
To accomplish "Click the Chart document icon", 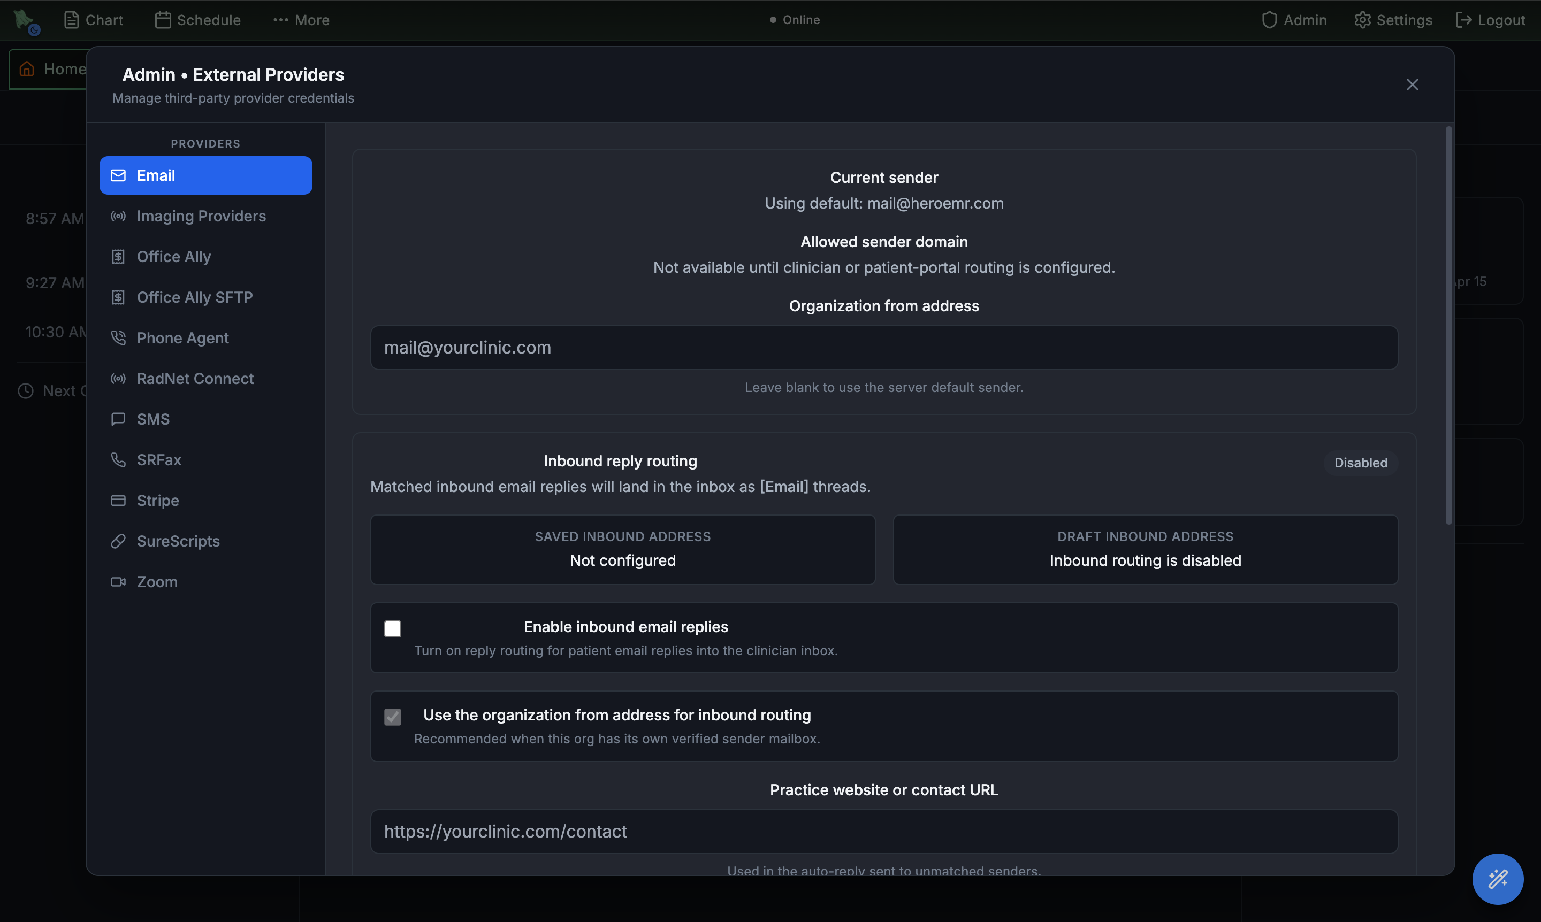I will click(72, 20).
